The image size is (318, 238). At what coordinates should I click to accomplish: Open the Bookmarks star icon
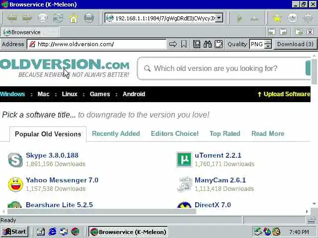277,18
